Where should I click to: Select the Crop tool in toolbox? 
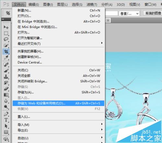(x=6, y=52)
